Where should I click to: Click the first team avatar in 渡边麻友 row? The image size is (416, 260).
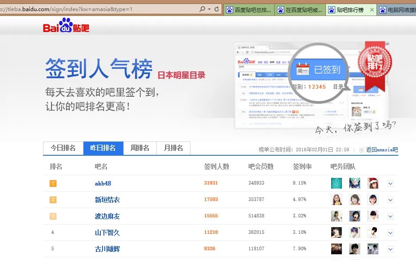click(x=337, y=216)
